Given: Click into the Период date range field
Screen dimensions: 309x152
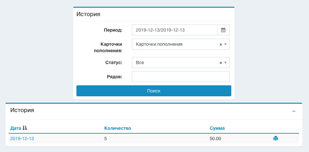Looking at the screenshot, I should (174, 30).
